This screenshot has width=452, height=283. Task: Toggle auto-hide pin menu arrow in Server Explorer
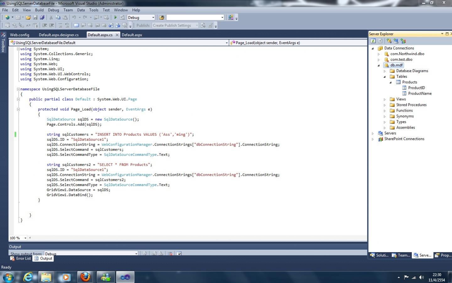[442, 34]
